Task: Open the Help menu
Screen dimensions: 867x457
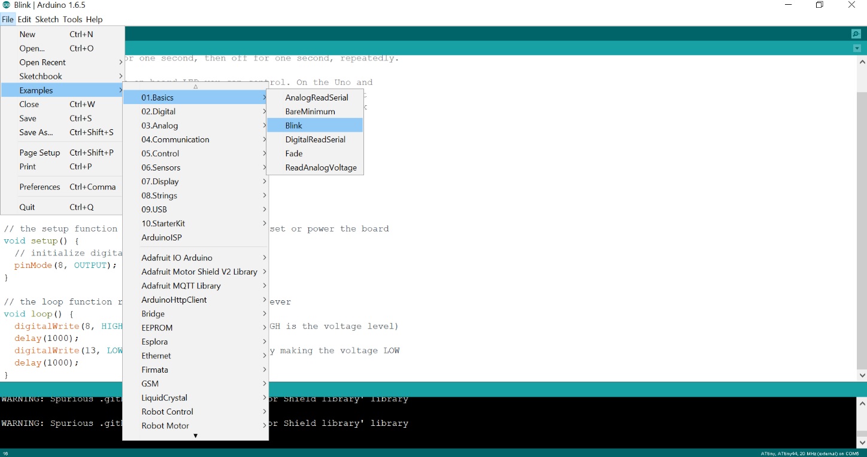Action: coord(94,19)
